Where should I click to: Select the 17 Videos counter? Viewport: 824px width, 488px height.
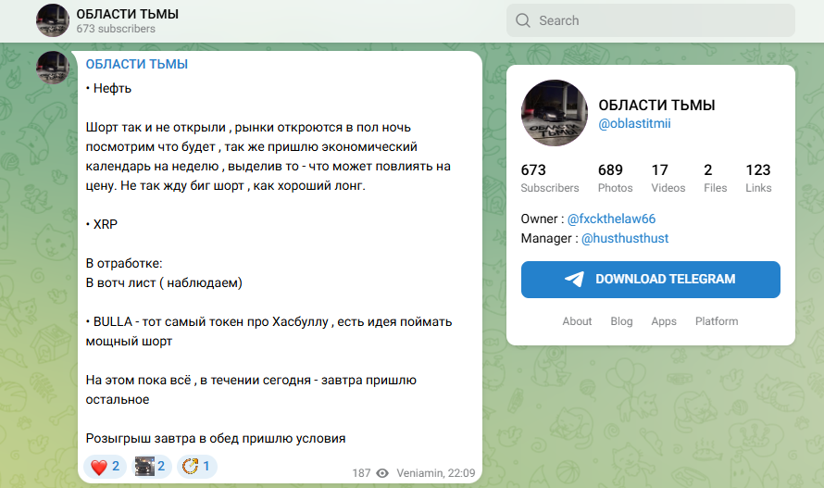click(668, 179)
